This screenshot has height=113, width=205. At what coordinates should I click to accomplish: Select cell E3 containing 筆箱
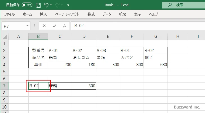pyautogui.click(x=108, y=58)
